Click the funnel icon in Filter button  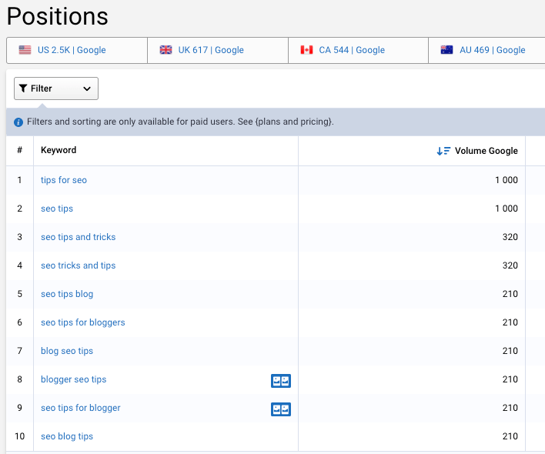pyautogui.click(x=23, y=88)
